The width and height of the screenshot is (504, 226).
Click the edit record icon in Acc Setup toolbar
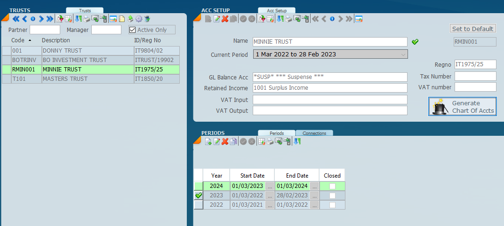[216, 19]
